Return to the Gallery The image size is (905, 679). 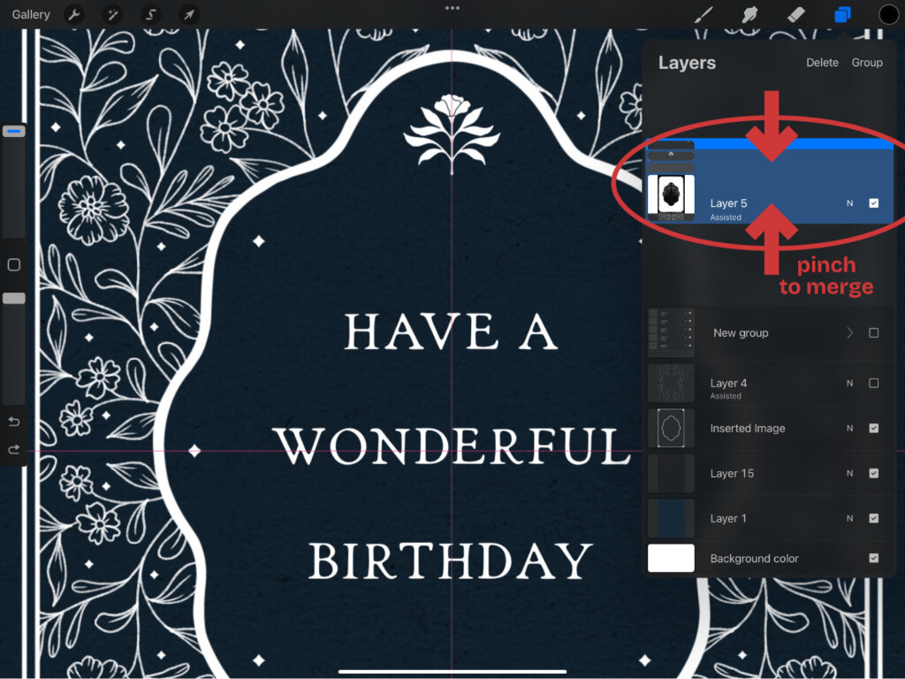(x=31, y=15)
